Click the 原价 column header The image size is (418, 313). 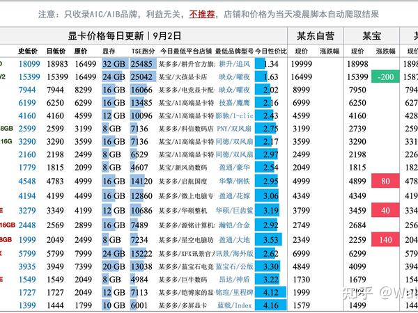[x=81, y=51]
